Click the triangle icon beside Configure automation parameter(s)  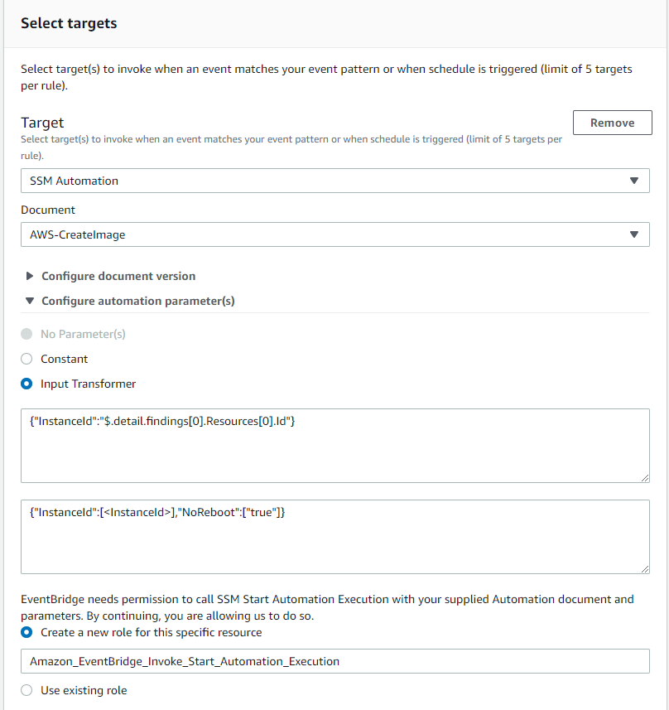coord(31,301)
